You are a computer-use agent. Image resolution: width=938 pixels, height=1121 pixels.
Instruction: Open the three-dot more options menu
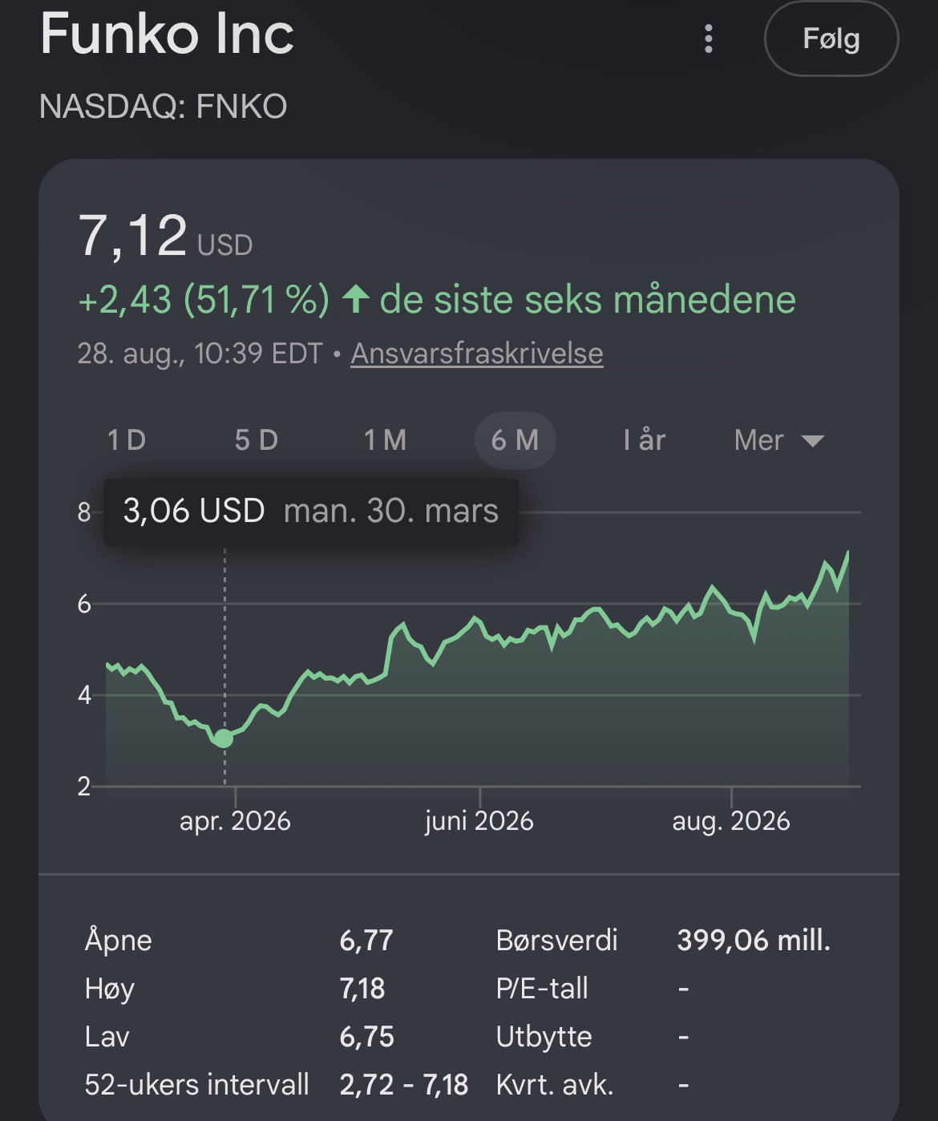[708, 38]
